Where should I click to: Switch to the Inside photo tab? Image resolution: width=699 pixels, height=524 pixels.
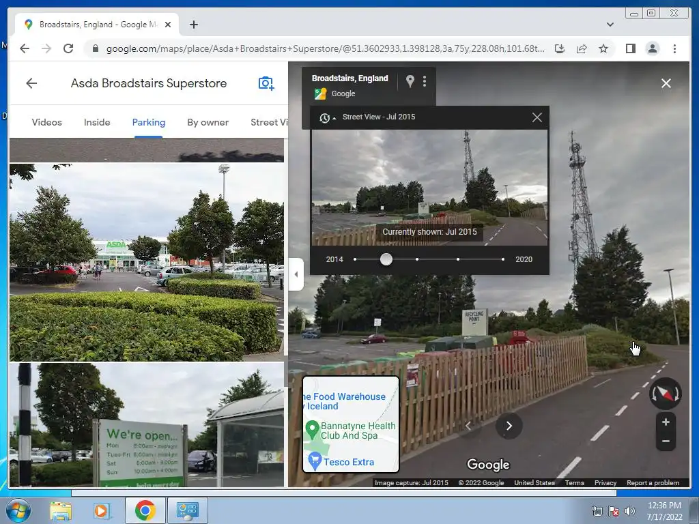[97, 122]
